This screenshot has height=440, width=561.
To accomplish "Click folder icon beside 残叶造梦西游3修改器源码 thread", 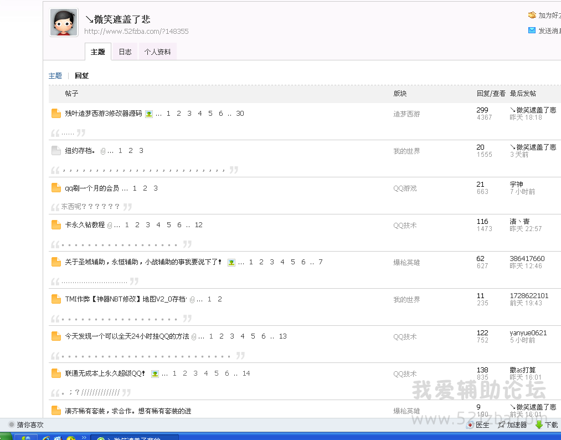I will tap(56, 114).
